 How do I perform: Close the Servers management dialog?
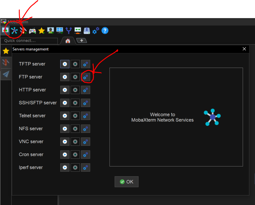tap(244, 49)
